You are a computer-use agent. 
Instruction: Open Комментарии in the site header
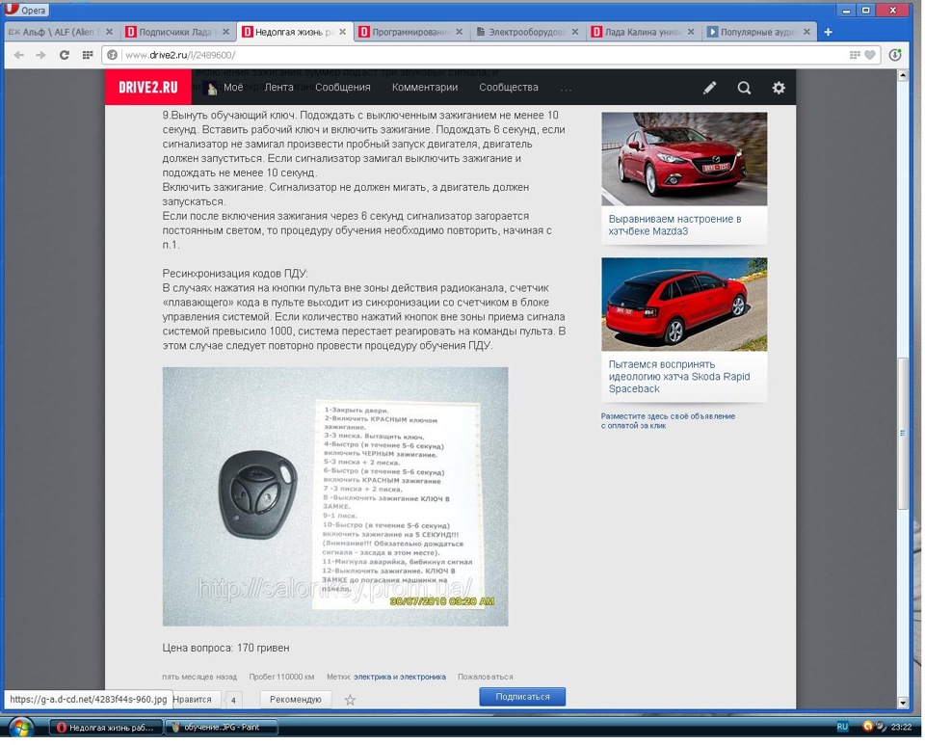point(425,88)
